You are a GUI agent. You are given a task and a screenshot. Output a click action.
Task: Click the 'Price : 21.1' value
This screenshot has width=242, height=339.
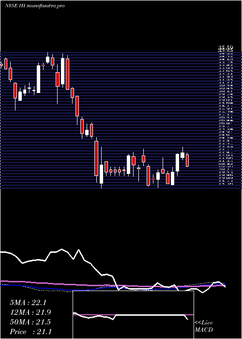click(x=30, y=332)
